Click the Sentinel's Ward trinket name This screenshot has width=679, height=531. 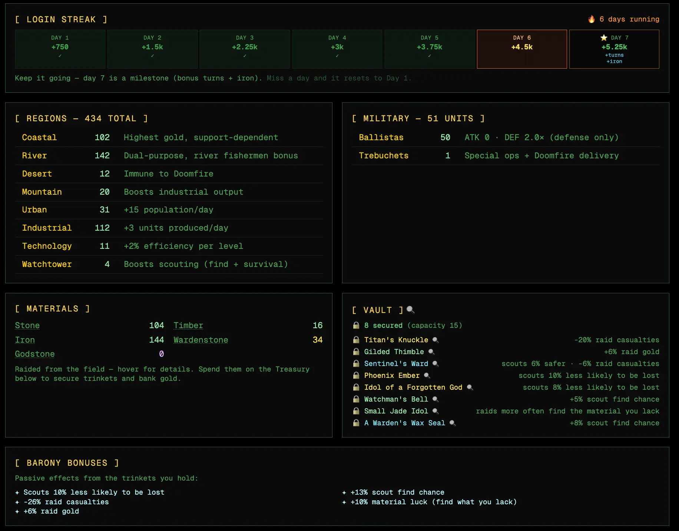coord(396,364)
